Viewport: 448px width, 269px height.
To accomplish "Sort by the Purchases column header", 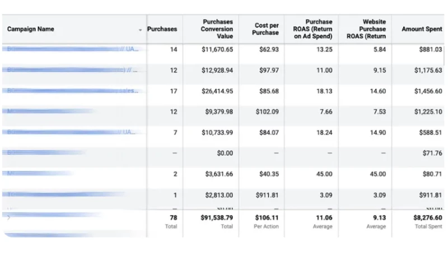I will (162, 29).
